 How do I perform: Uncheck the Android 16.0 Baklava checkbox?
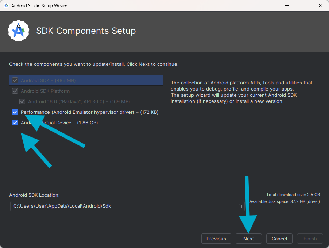point(22,101)
